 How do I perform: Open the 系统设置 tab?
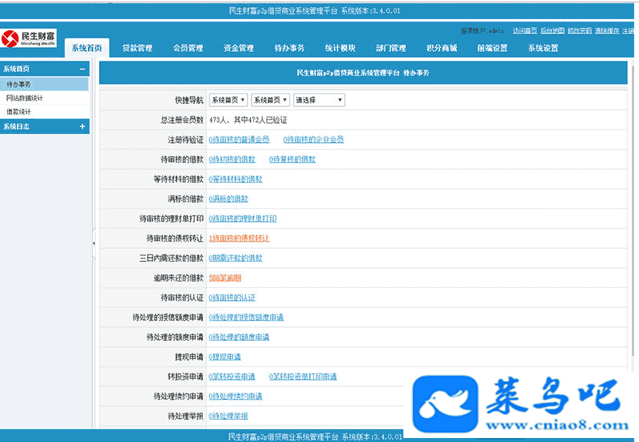(x=543, y=48)
